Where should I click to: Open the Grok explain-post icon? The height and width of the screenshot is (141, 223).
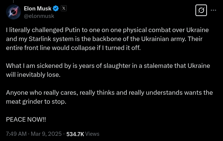(201, 10)
